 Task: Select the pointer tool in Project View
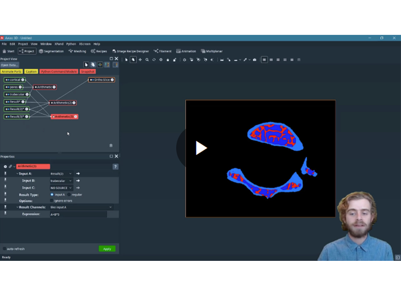pyautogui.click(x=86, y=65)
